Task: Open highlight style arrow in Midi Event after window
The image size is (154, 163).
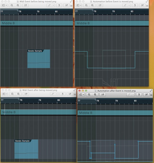Action: click(57, 94)
